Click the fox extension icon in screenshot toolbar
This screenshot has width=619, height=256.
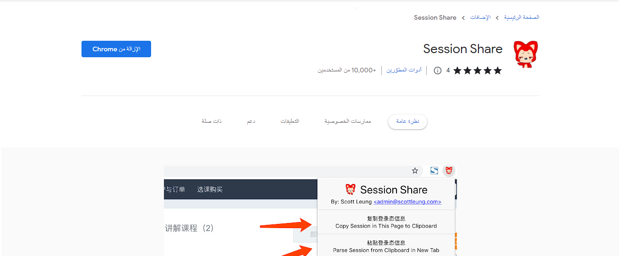click(x=449, y=171)
